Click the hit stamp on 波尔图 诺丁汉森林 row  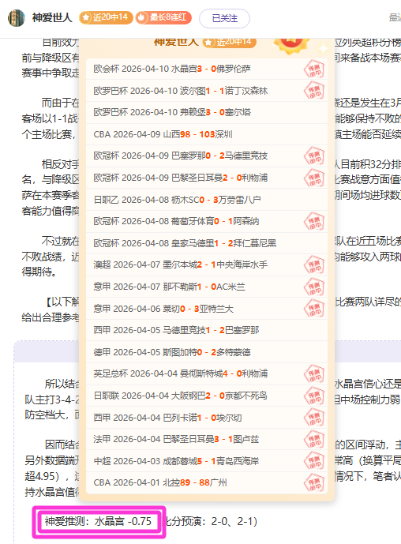click(x=314, y=91)
